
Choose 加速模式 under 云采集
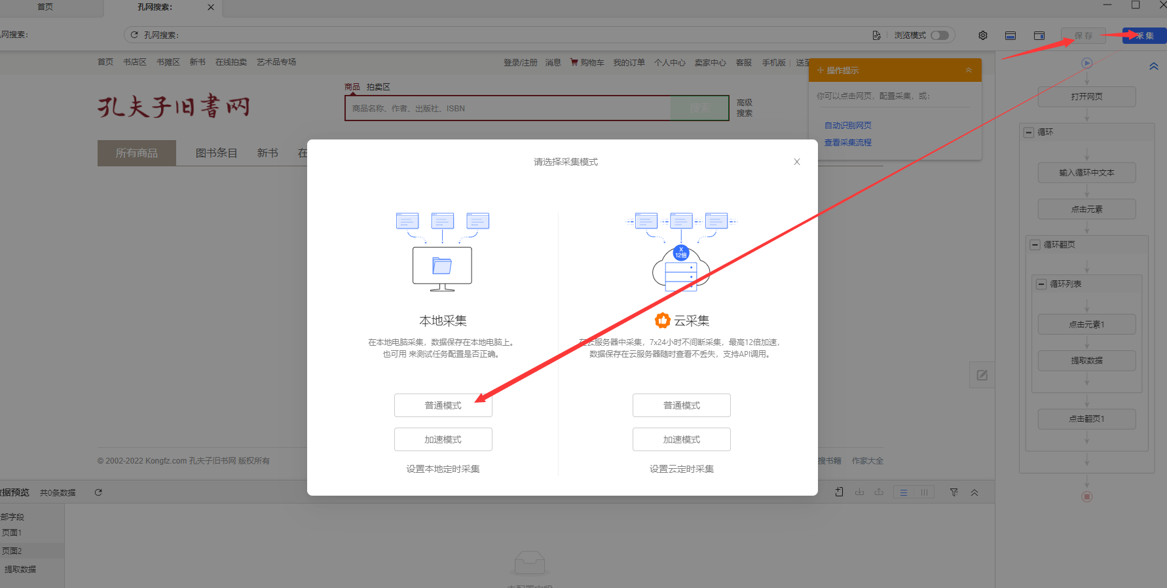pos(681,439)
